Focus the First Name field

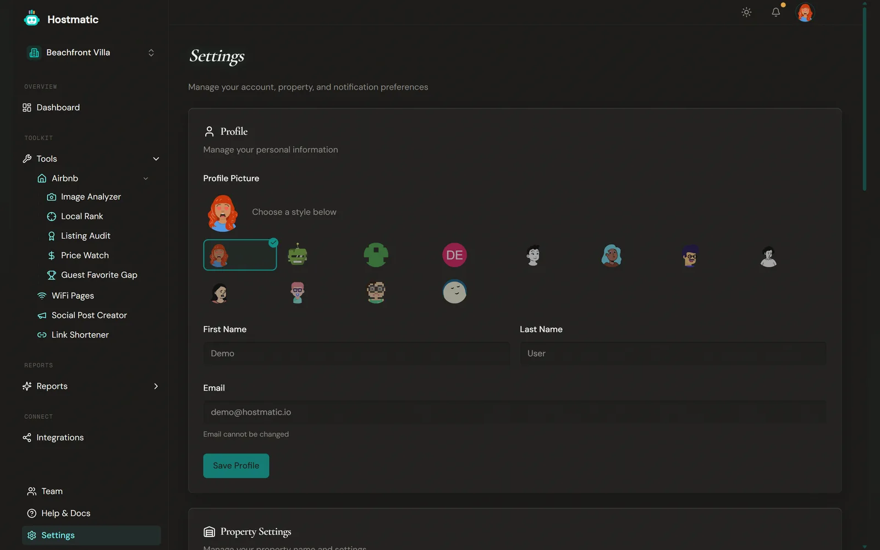coord(356,354)
